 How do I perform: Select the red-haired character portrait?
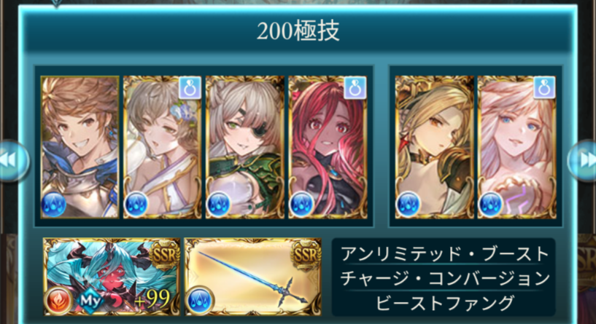coord(328,147)
